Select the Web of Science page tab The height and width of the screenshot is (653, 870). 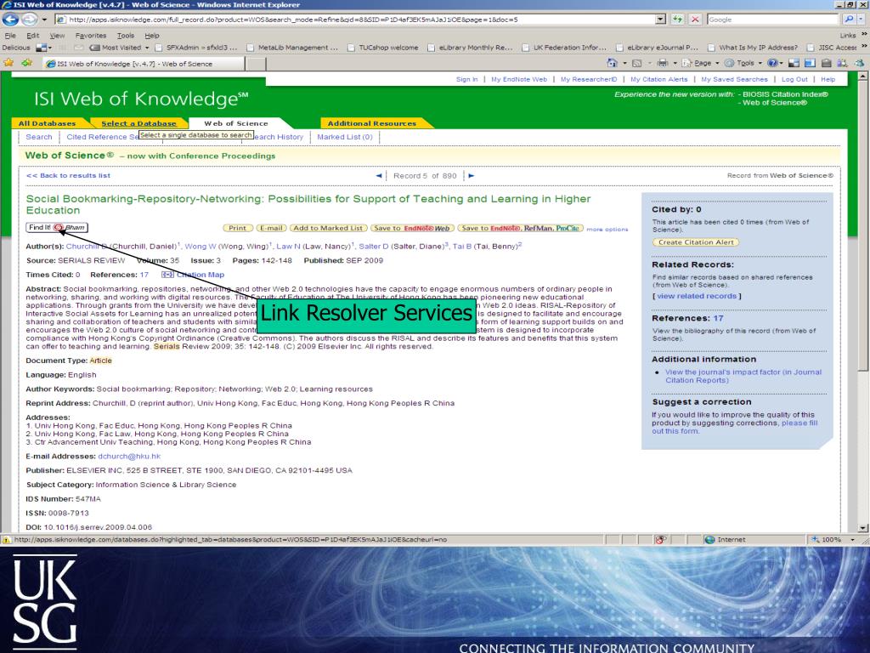236,123
